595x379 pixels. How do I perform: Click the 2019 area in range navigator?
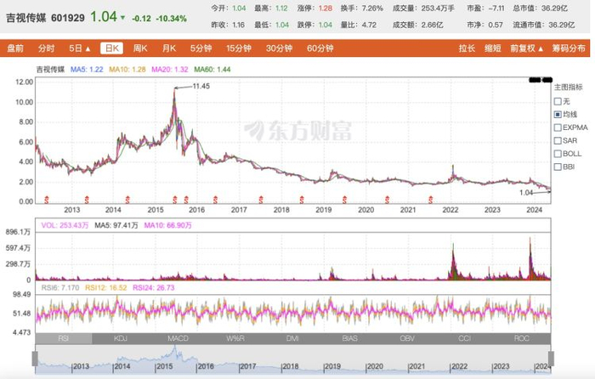pyautogui.click(x=332, y=366)
